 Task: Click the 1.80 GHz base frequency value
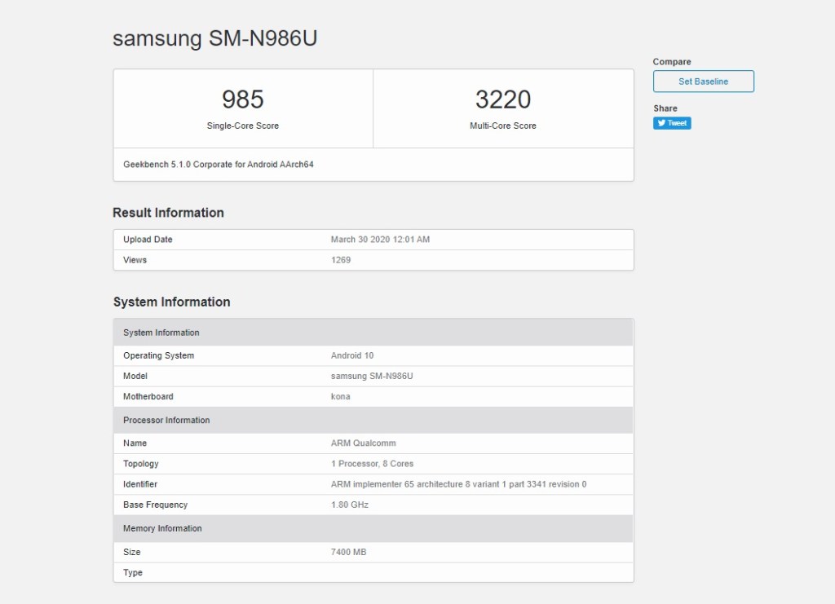pyautogui.click(x=350, y=505)
